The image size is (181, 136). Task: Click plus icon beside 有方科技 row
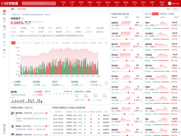click(x=141, y=90)
